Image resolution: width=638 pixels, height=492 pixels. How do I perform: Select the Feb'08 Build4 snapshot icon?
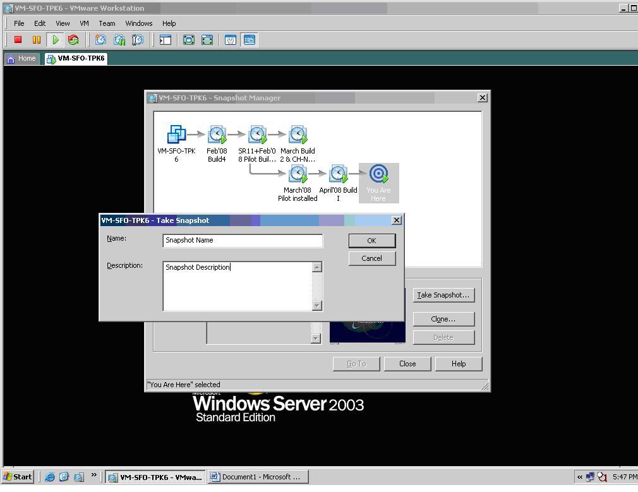click(217, 135)
